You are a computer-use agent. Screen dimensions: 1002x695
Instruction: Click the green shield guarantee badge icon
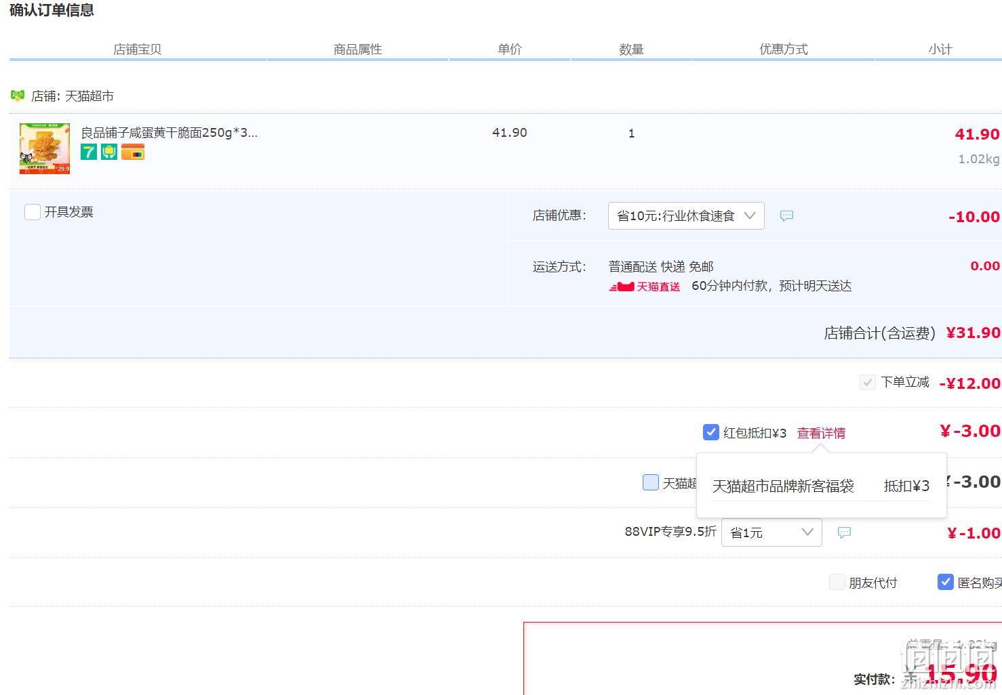pos(109,152)
